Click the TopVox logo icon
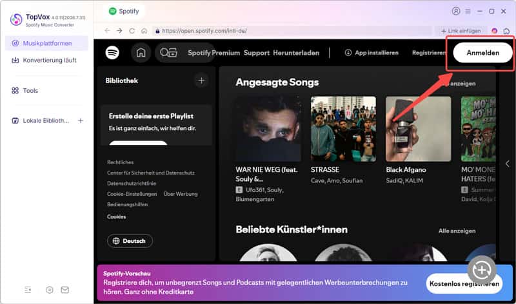 click(x=16, y=19)
